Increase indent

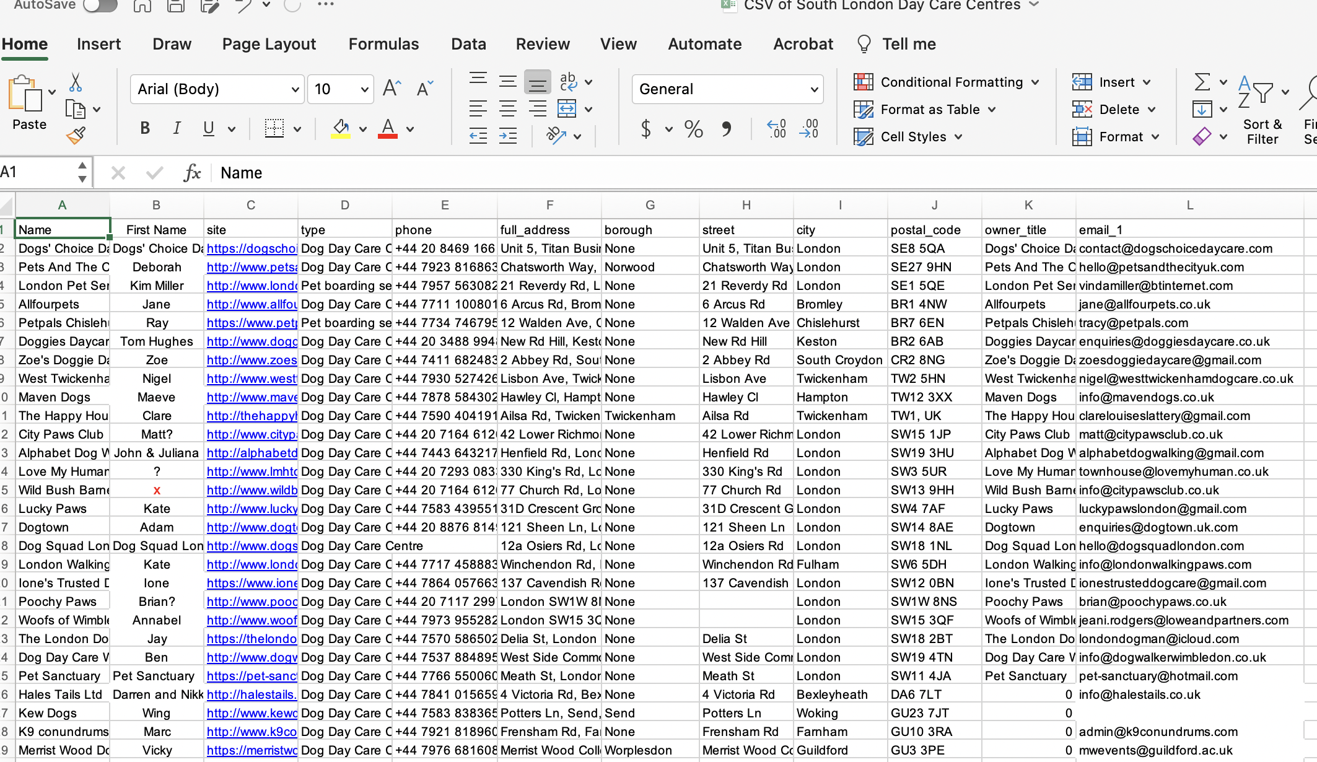(508, 136)
